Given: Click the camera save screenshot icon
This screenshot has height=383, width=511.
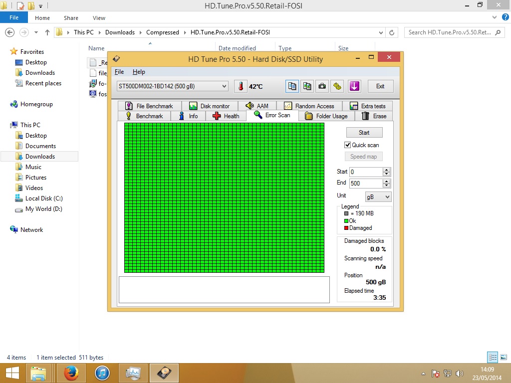Looking at the screenshot, I should pos(322,86).
